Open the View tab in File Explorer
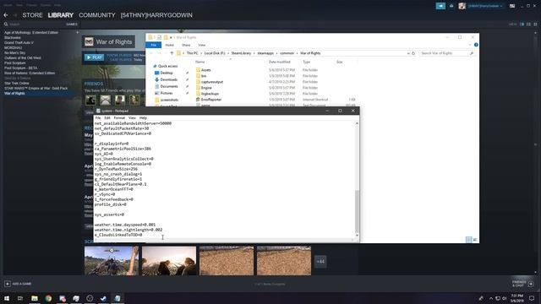Screen dimensions: 541x304 pos(201,45)
